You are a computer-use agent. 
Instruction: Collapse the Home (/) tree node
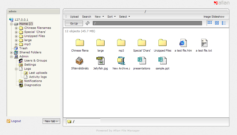11,24
